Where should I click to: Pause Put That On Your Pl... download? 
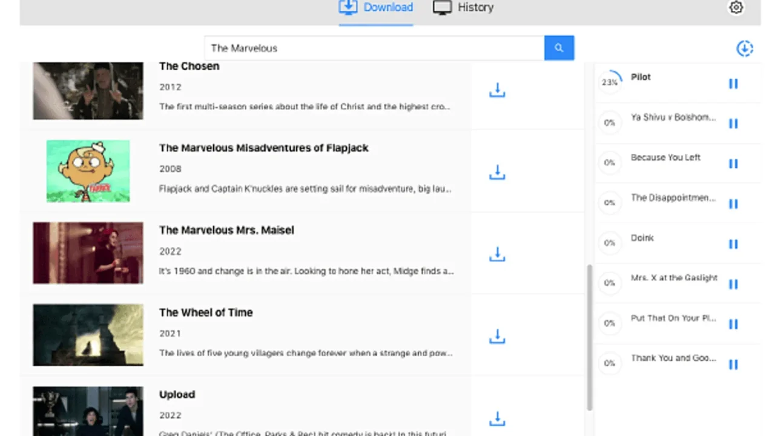click(x=733, y=324)
